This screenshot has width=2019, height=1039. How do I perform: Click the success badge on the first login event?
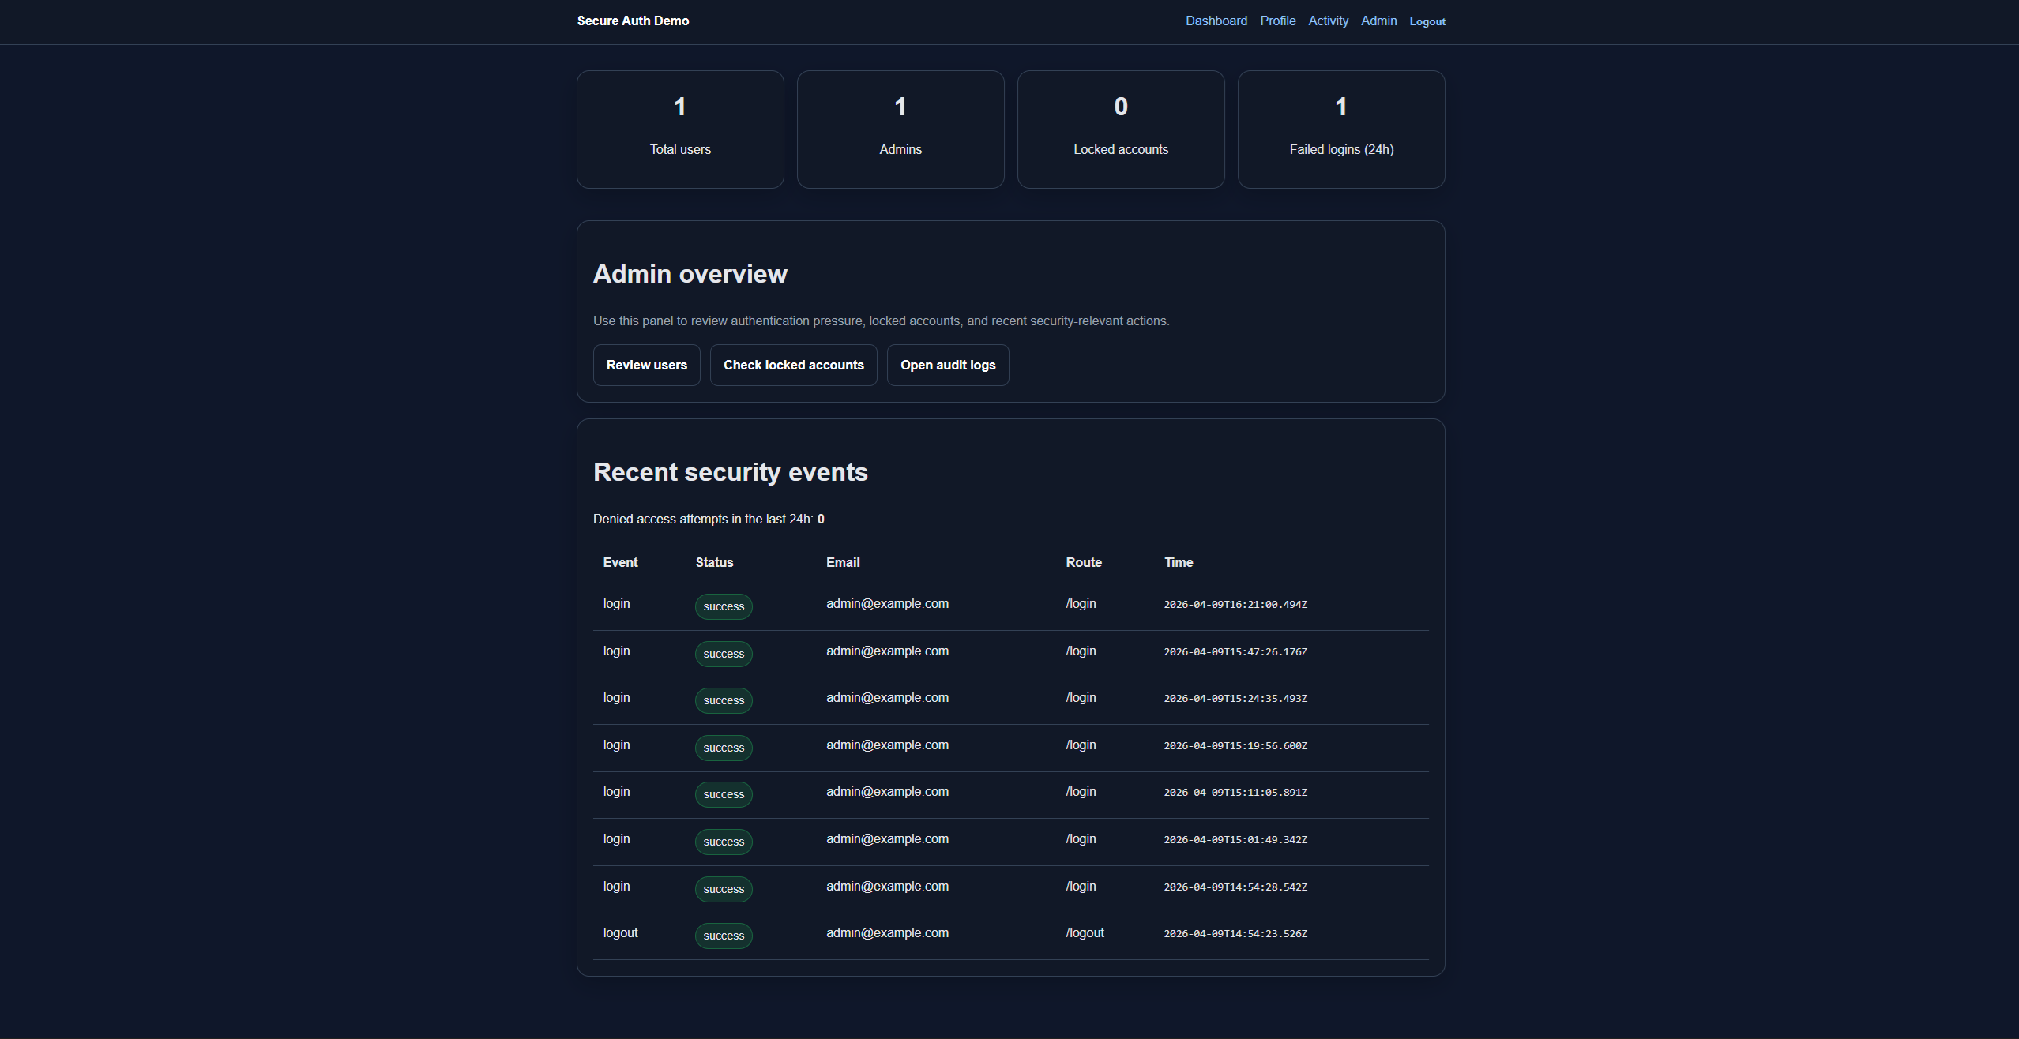click(723, 606)
